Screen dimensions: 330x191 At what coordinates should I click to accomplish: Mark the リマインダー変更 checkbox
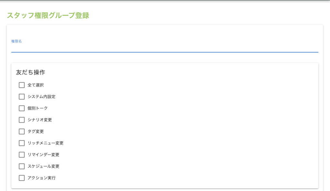[22, 155]
